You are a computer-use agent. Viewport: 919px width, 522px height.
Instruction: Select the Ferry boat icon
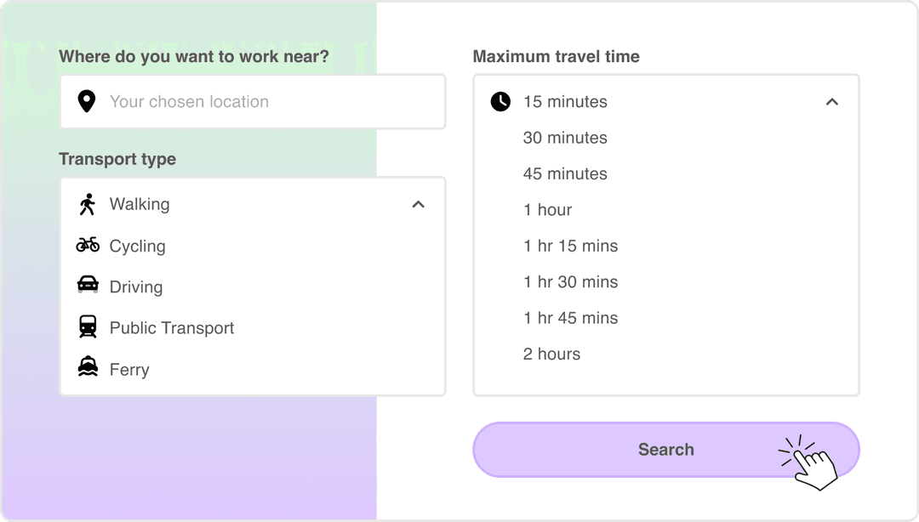(x=86, y=369)
